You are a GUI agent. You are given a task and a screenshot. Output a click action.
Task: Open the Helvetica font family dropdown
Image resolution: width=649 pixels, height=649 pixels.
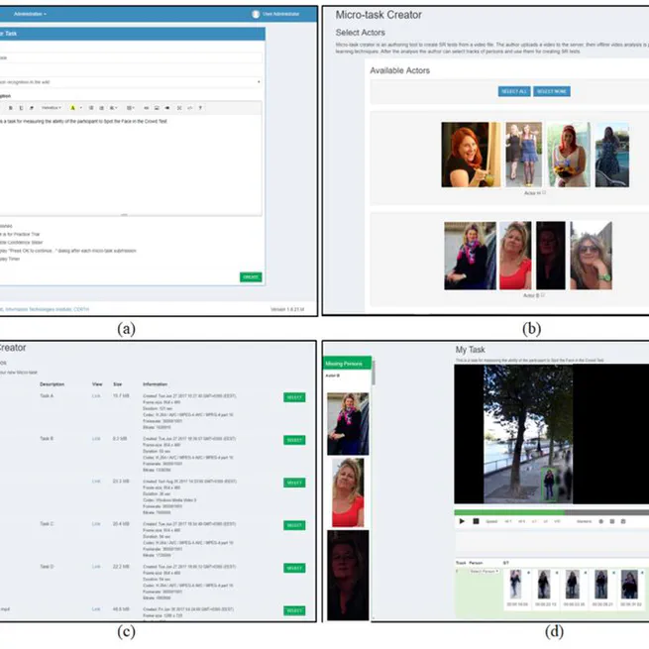point(51,108)
